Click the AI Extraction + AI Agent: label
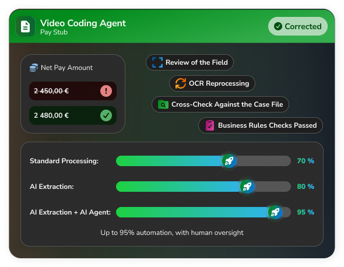 70,212
